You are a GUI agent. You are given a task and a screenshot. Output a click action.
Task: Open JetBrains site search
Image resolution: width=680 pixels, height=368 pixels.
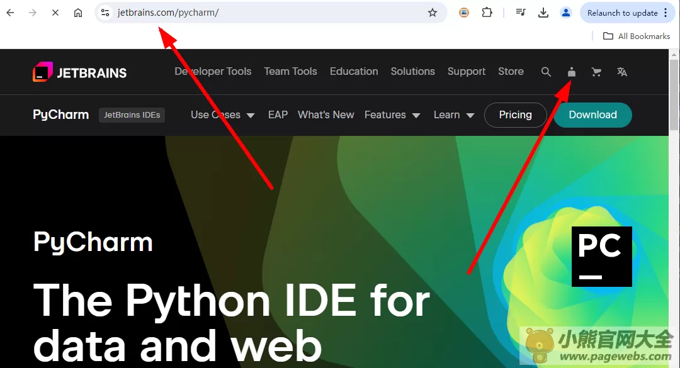point(546,72)
